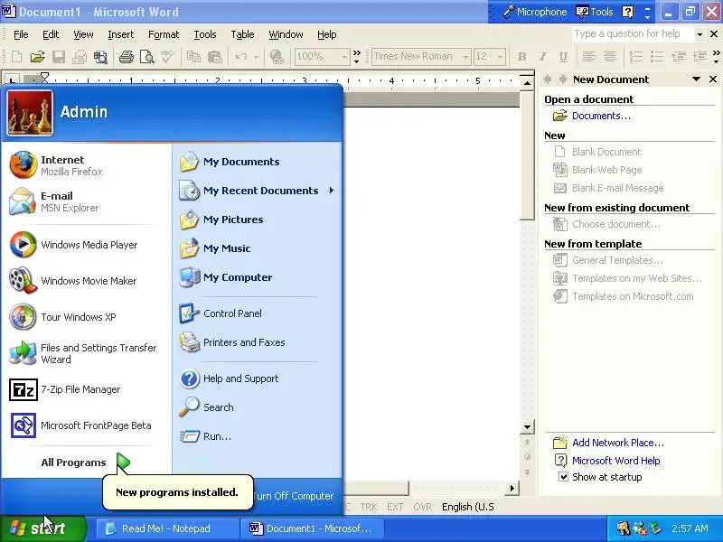Switch to Read Me! - Notepad taskbar button
723x542 pixels.
pyautogui.click(x=166, y=528)
